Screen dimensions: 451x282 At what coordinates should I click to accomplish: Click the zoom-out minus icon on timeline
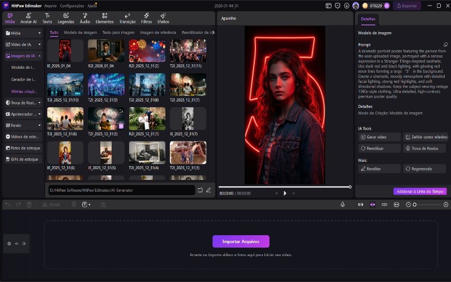click(408, 204)
